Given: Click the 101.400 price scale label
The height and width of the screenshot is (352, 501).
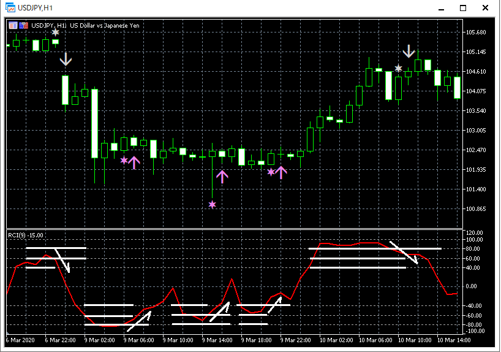Looking at the screenshot, I should click(x=476, y=189).
